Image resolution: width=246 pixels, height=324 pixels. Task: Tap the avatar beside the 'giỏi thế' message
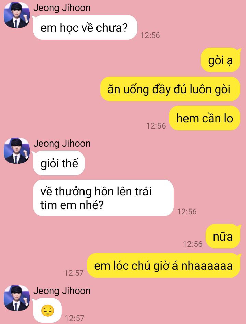point(17,151)
